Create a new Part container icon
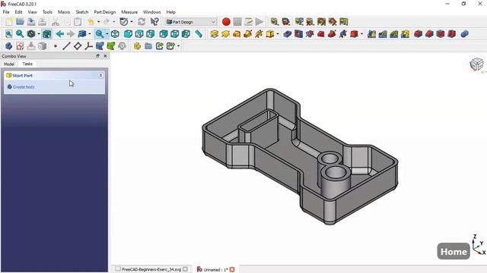This screenshot has height=273, width=487. 137,46
